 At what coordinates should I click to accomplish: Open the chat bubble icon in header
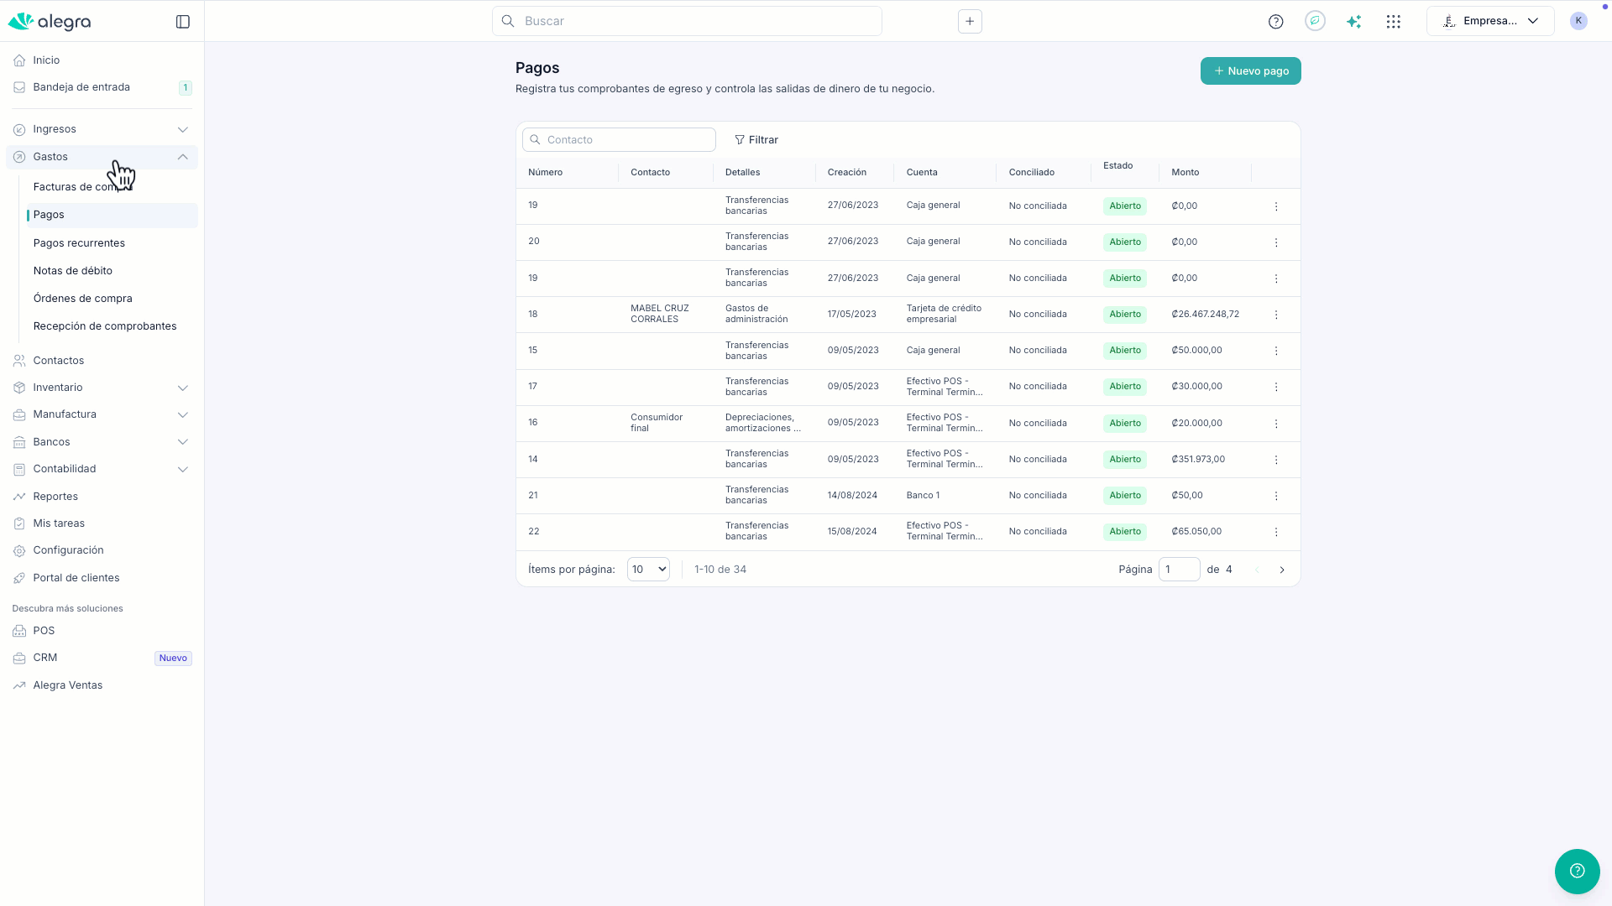click(x=1315, y=22)
